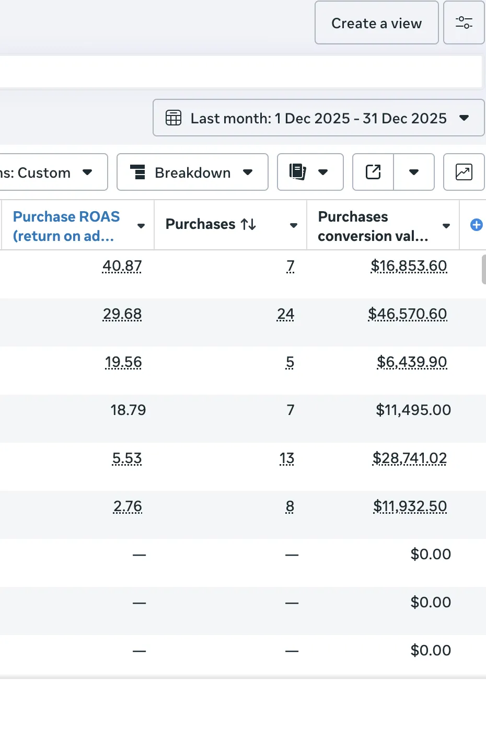Open the charts view icon
This screenshot has width=486, height=738.
[464, 172]
